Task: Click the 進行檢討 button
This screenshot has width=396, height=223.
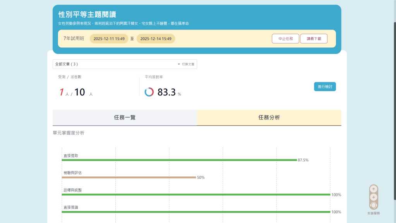Action: 324,86
